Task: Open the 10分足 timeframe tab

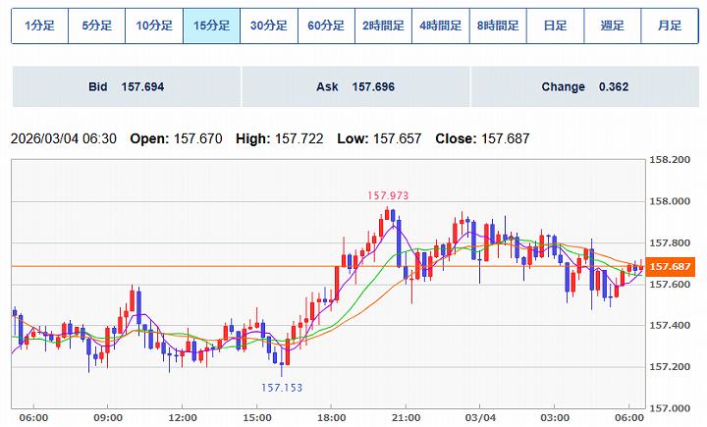Action: tap(154, 26)
